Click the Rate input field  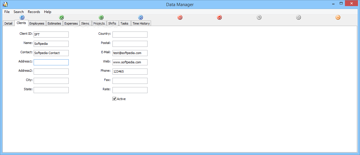(x=130, y=90)
